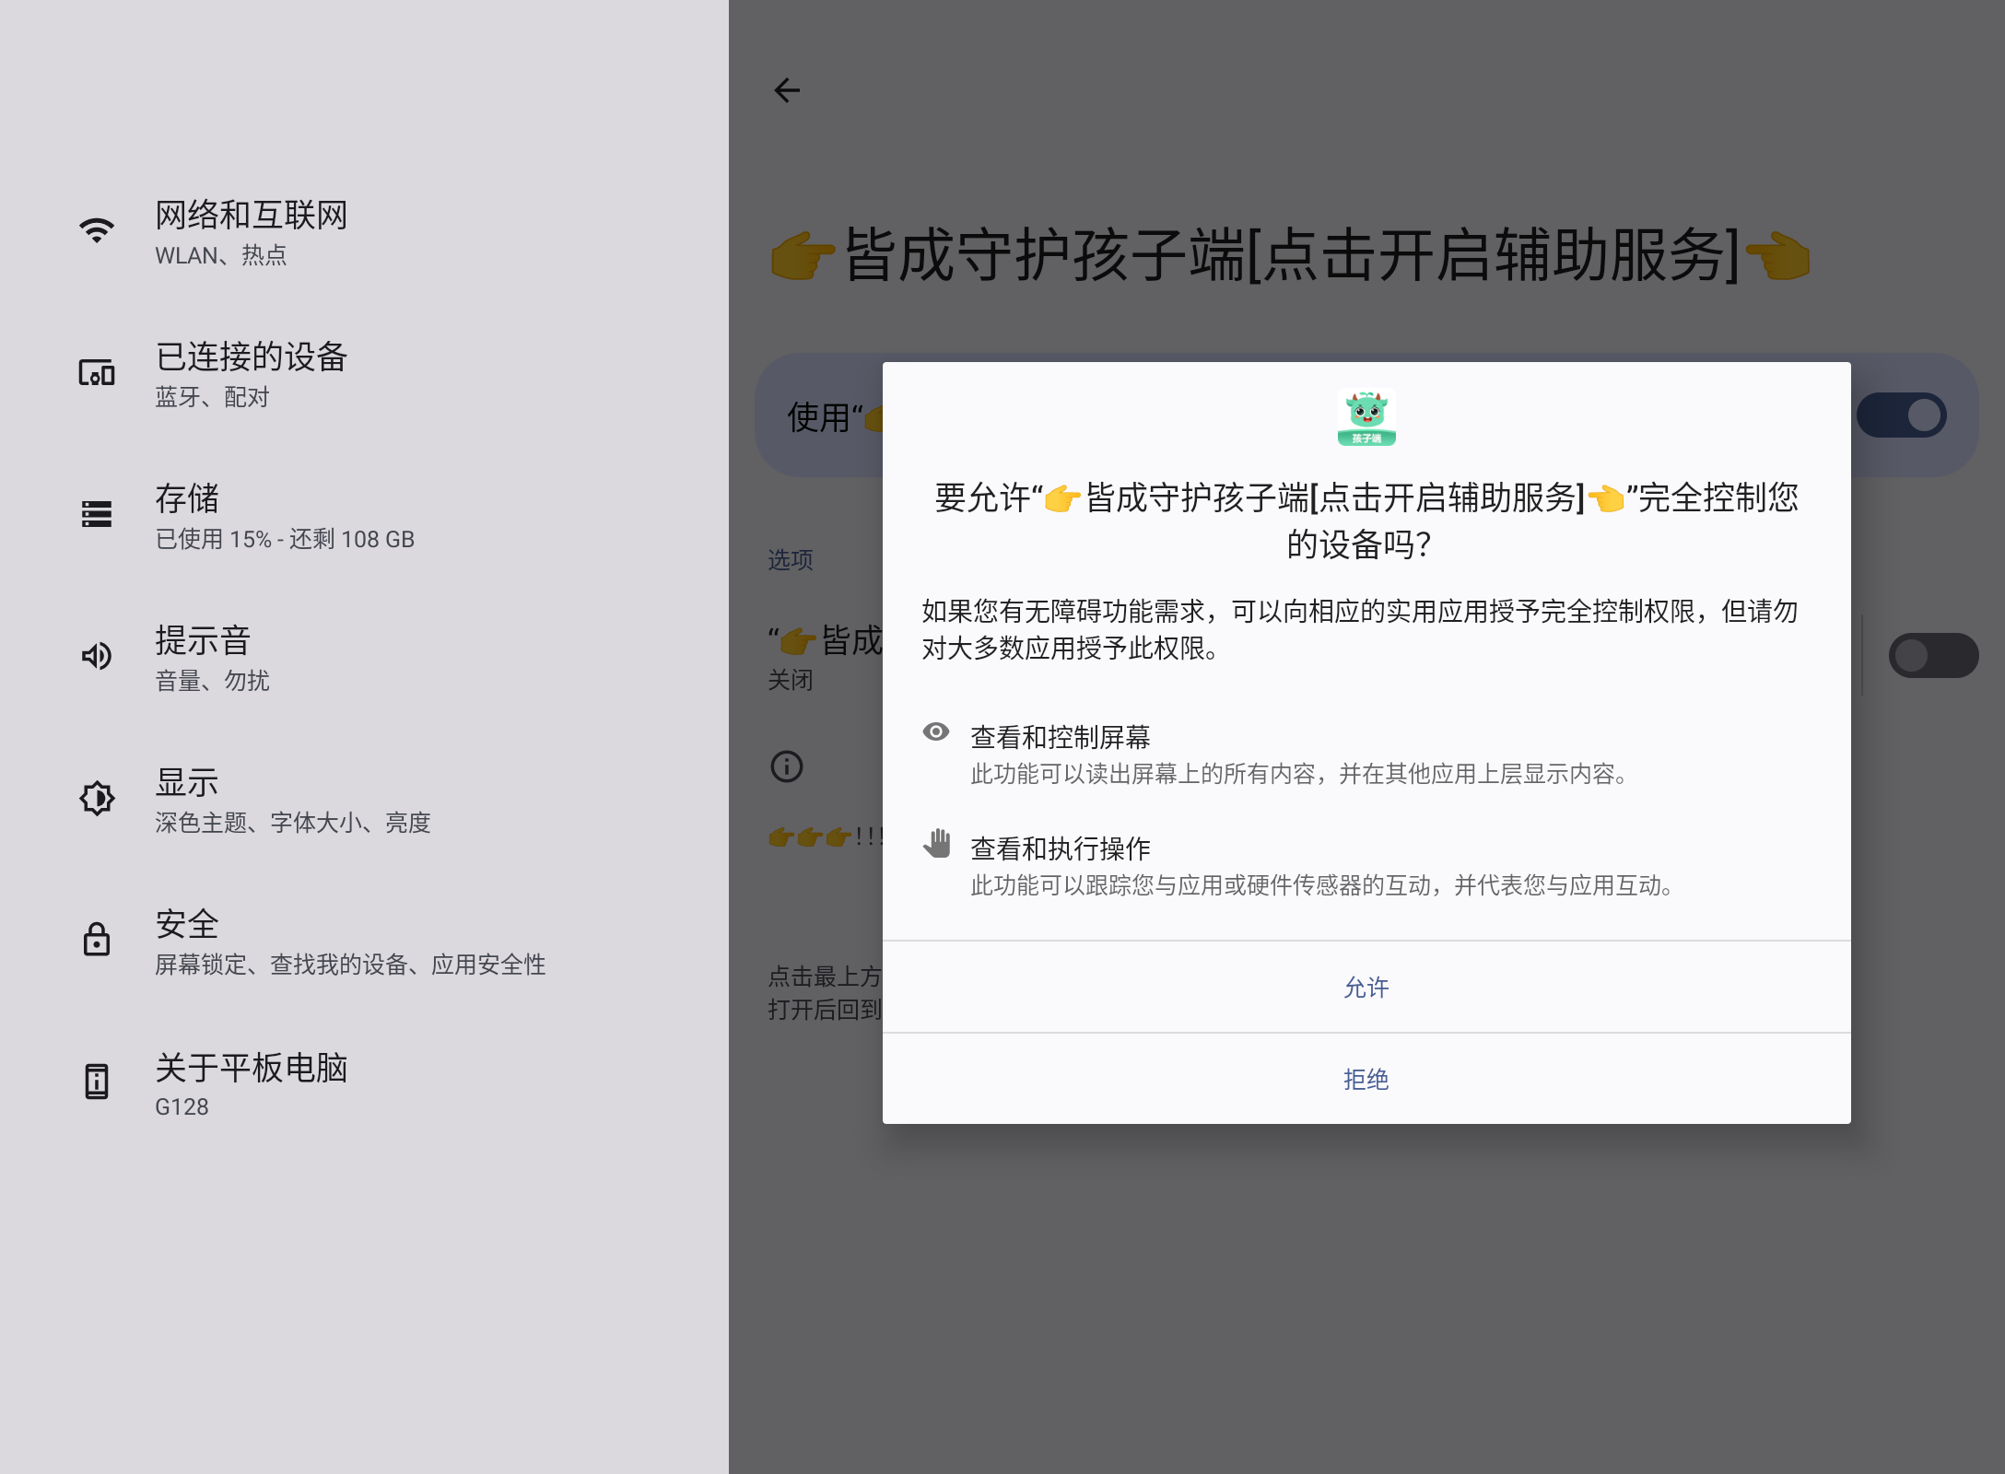Open 存储 settings
2005x1474 pixels.
pos(364,516)
